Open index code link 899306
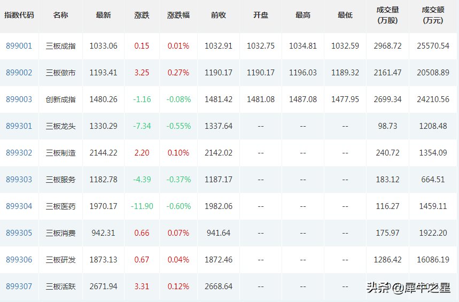The width and height of the screenshot is (459, 302). pos(19,260)
